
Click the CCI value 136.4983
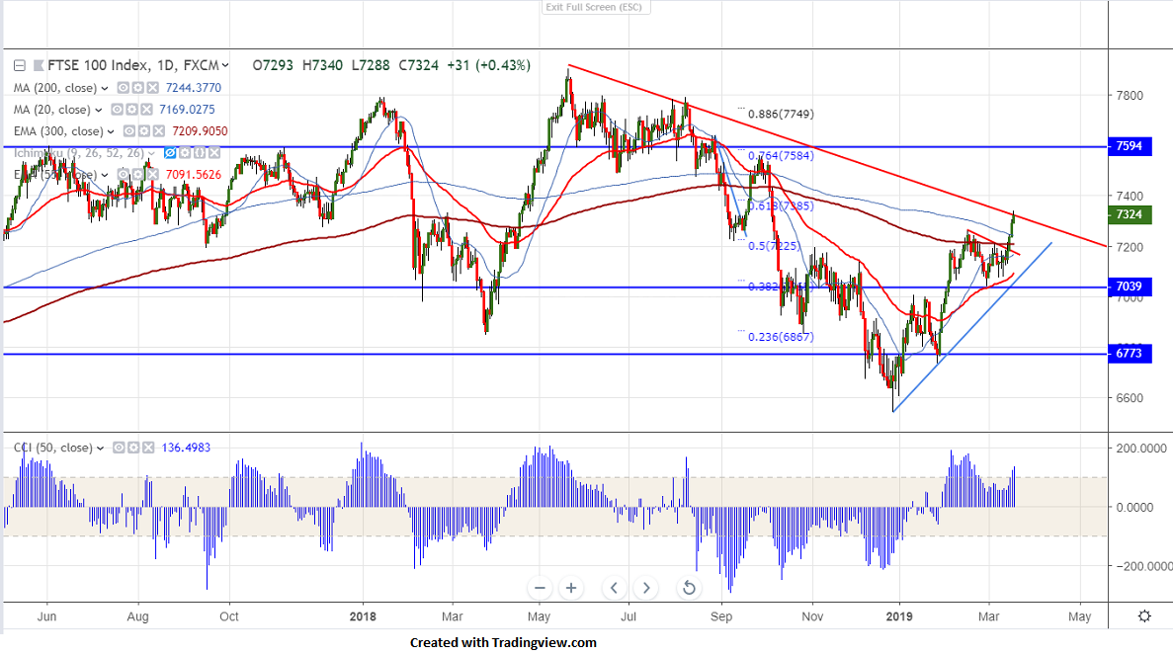pos(186,448)
